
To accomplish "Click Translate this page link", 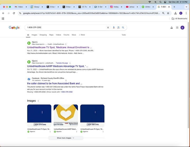I will (x=62, y=63).
